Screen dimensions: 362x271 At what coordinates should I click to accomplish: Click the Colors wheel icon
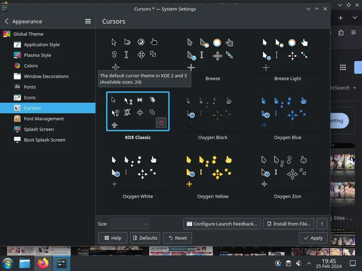tap(17, 66)
